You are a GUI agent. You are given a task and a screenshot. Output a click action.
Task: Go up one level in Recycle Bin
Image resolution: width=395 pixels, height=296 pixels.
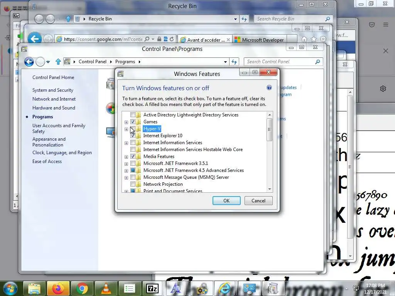(68, 19)
